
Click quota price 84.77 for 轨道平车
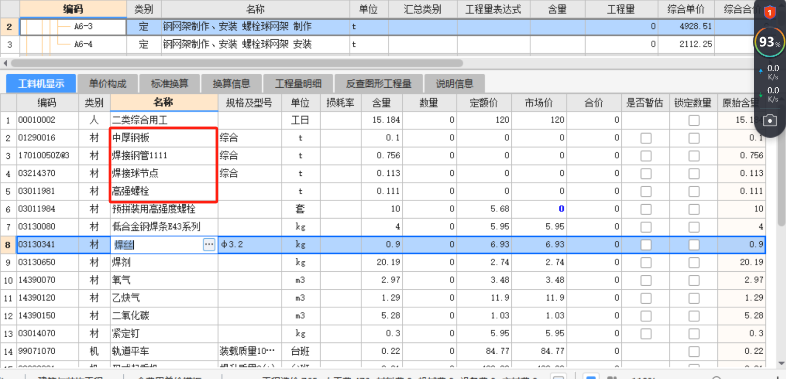pos(484,352)
